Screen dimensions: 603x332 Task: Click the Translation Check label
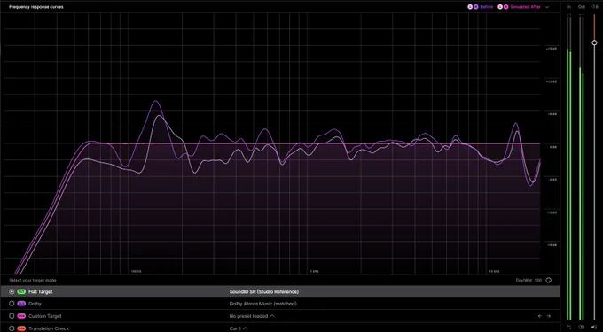point(49,328)
